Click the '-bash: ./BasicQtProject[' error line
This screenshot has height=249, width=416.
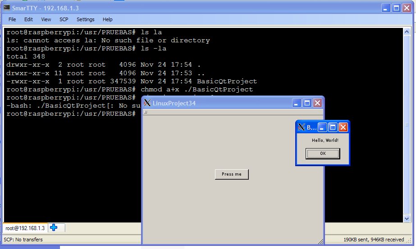[x=73, y=105]
